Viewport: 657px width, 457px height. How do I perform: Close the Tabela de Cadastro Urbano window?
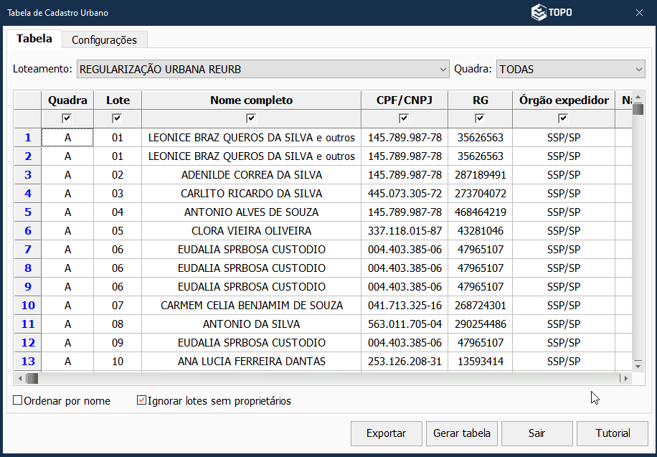639,13
